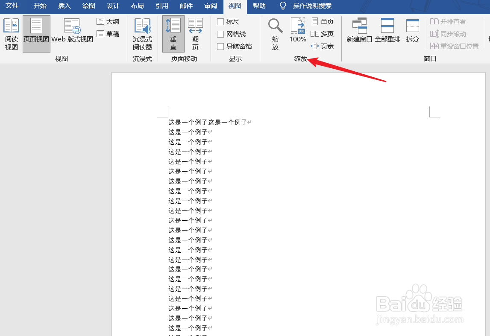Click 并排查看 view side by side
Image resolution: width=490 pixels, height=336 pixels.
448,21
